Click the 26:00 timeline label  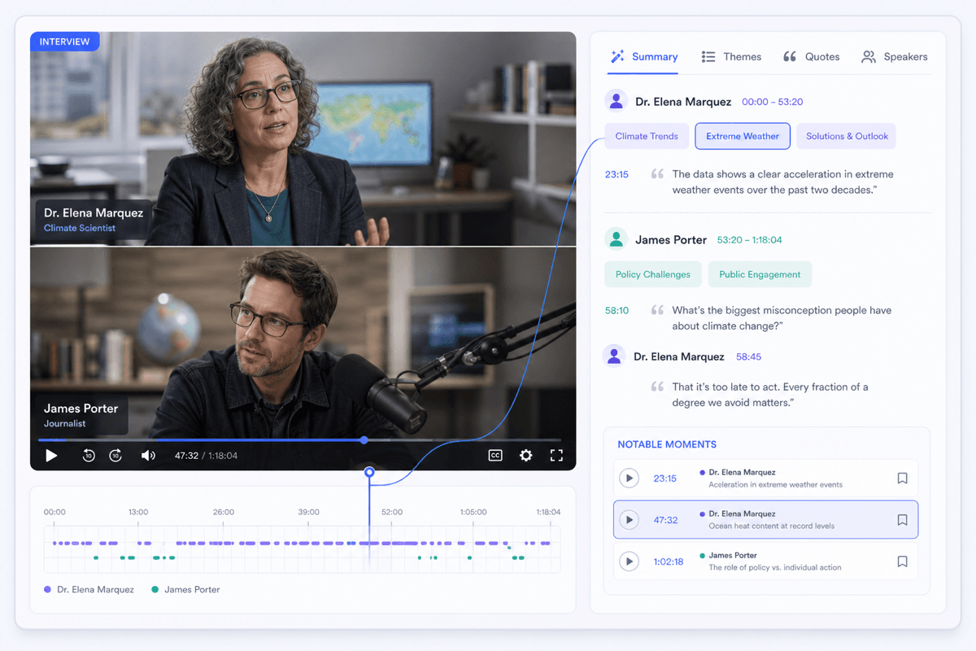point(224,512)
